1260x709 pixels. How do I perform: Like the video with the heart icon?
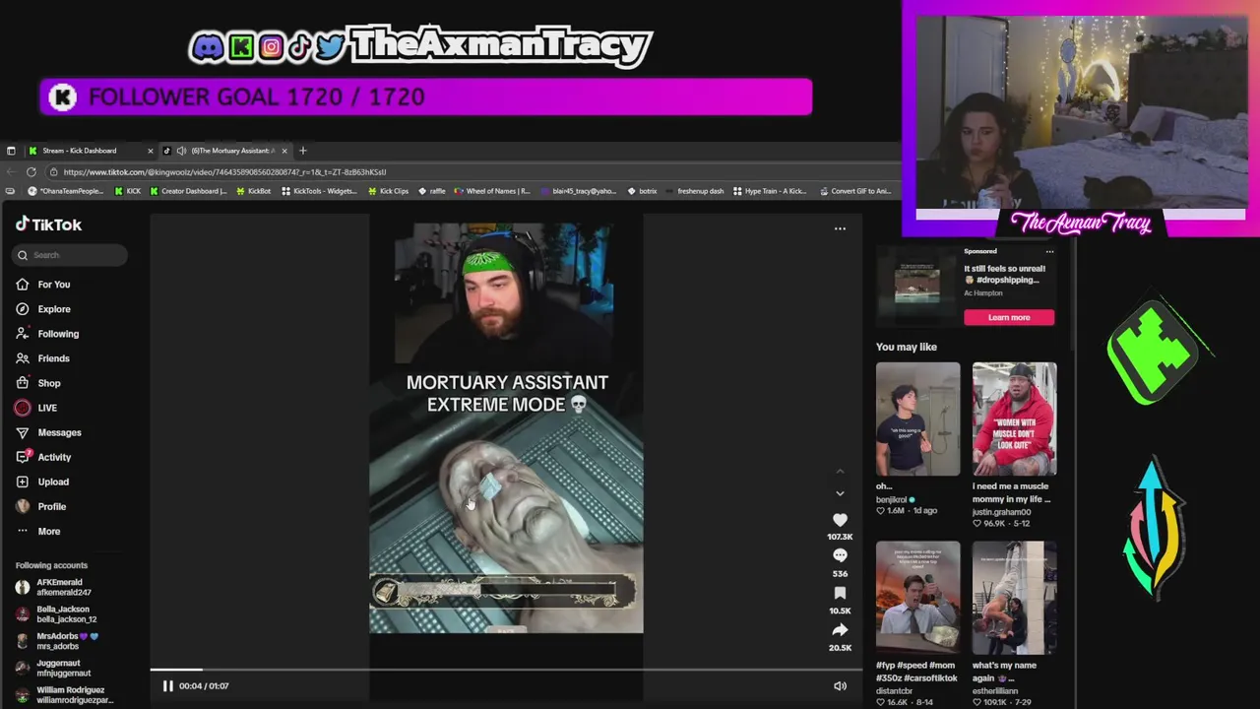[840, 520]
